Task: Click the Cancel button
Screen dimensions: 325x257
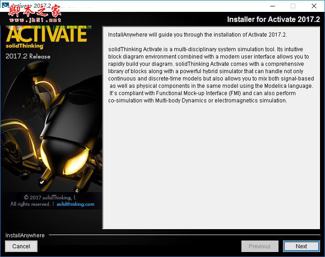Action: [x=21, y=246]
